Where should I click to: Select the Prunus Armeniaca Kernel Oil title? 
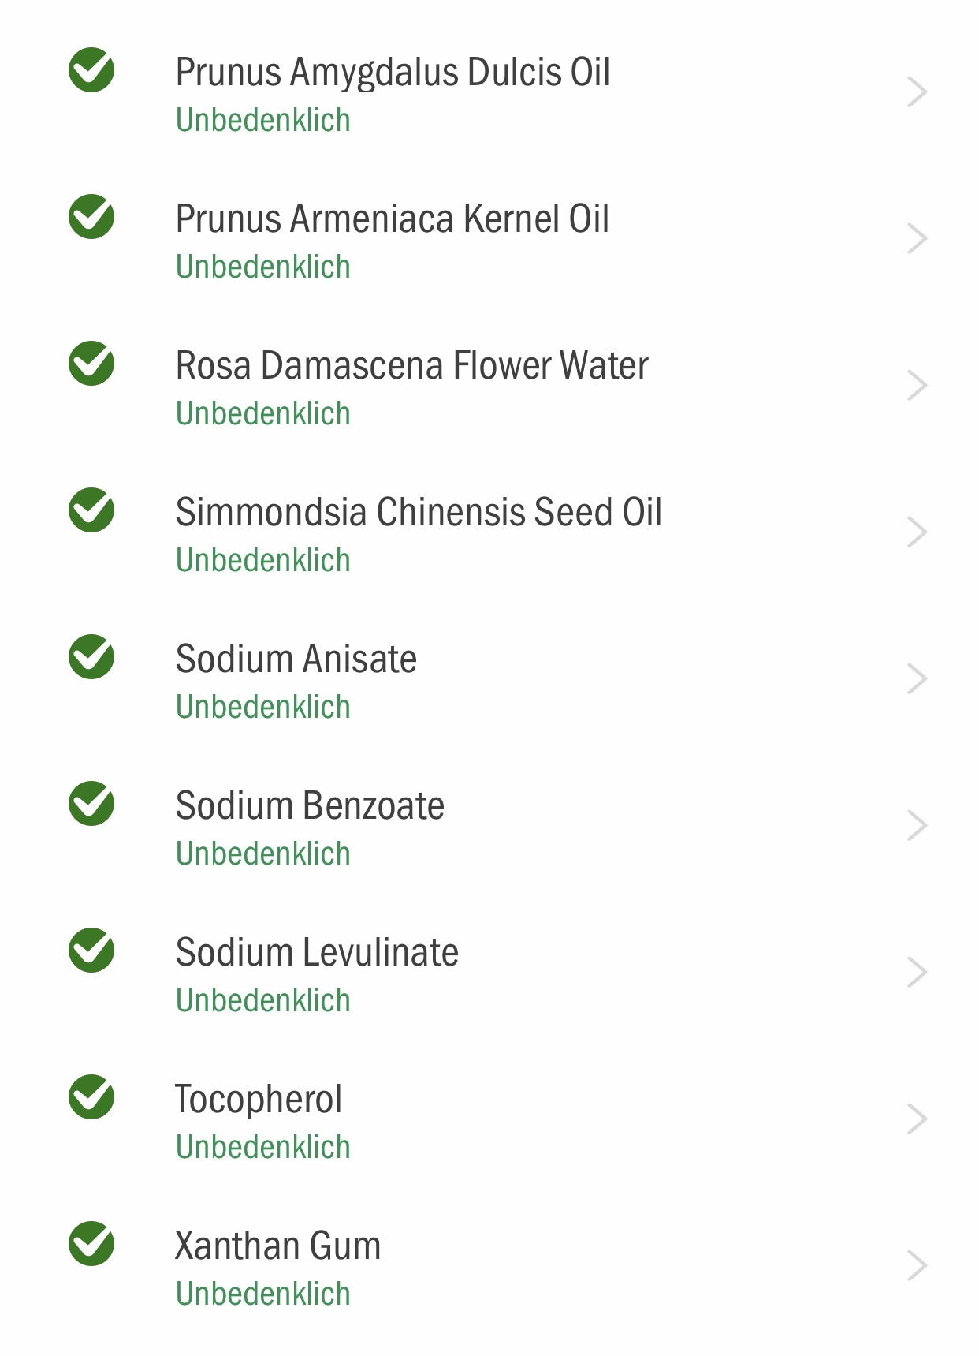(393, 219)
